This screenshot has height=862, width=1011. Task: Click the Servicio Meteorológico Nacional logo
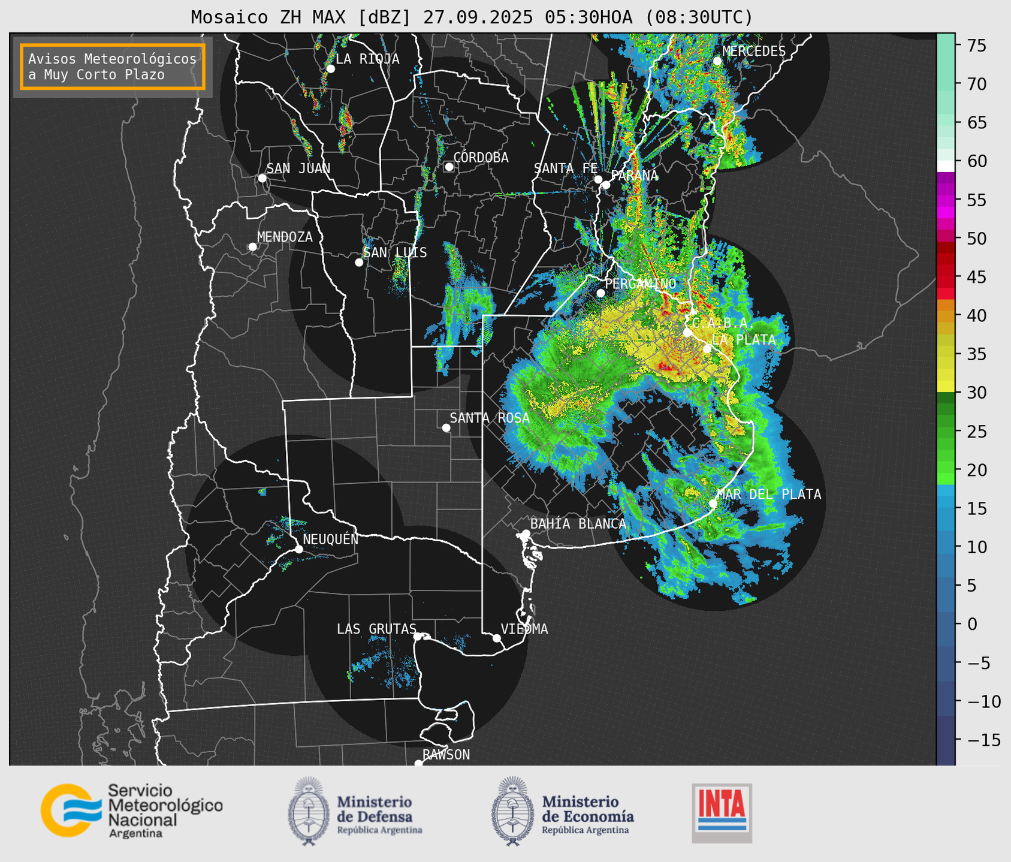coord(132,810)
